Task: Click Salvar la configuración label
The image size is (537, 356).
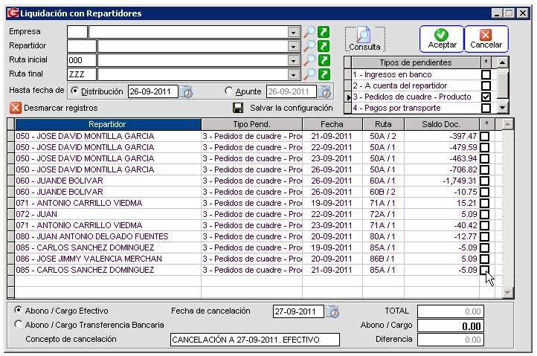Action: point(291,109)
